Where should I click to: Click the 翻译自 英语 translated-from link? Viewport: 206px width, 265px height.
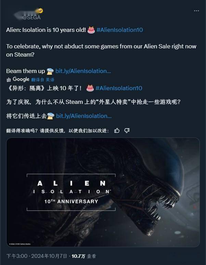coord(43,80)
